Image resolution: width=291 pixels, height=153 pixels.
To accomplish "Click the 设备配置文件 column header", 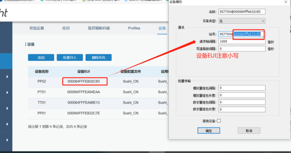I will pyautogui.click(x=130, y=72).
